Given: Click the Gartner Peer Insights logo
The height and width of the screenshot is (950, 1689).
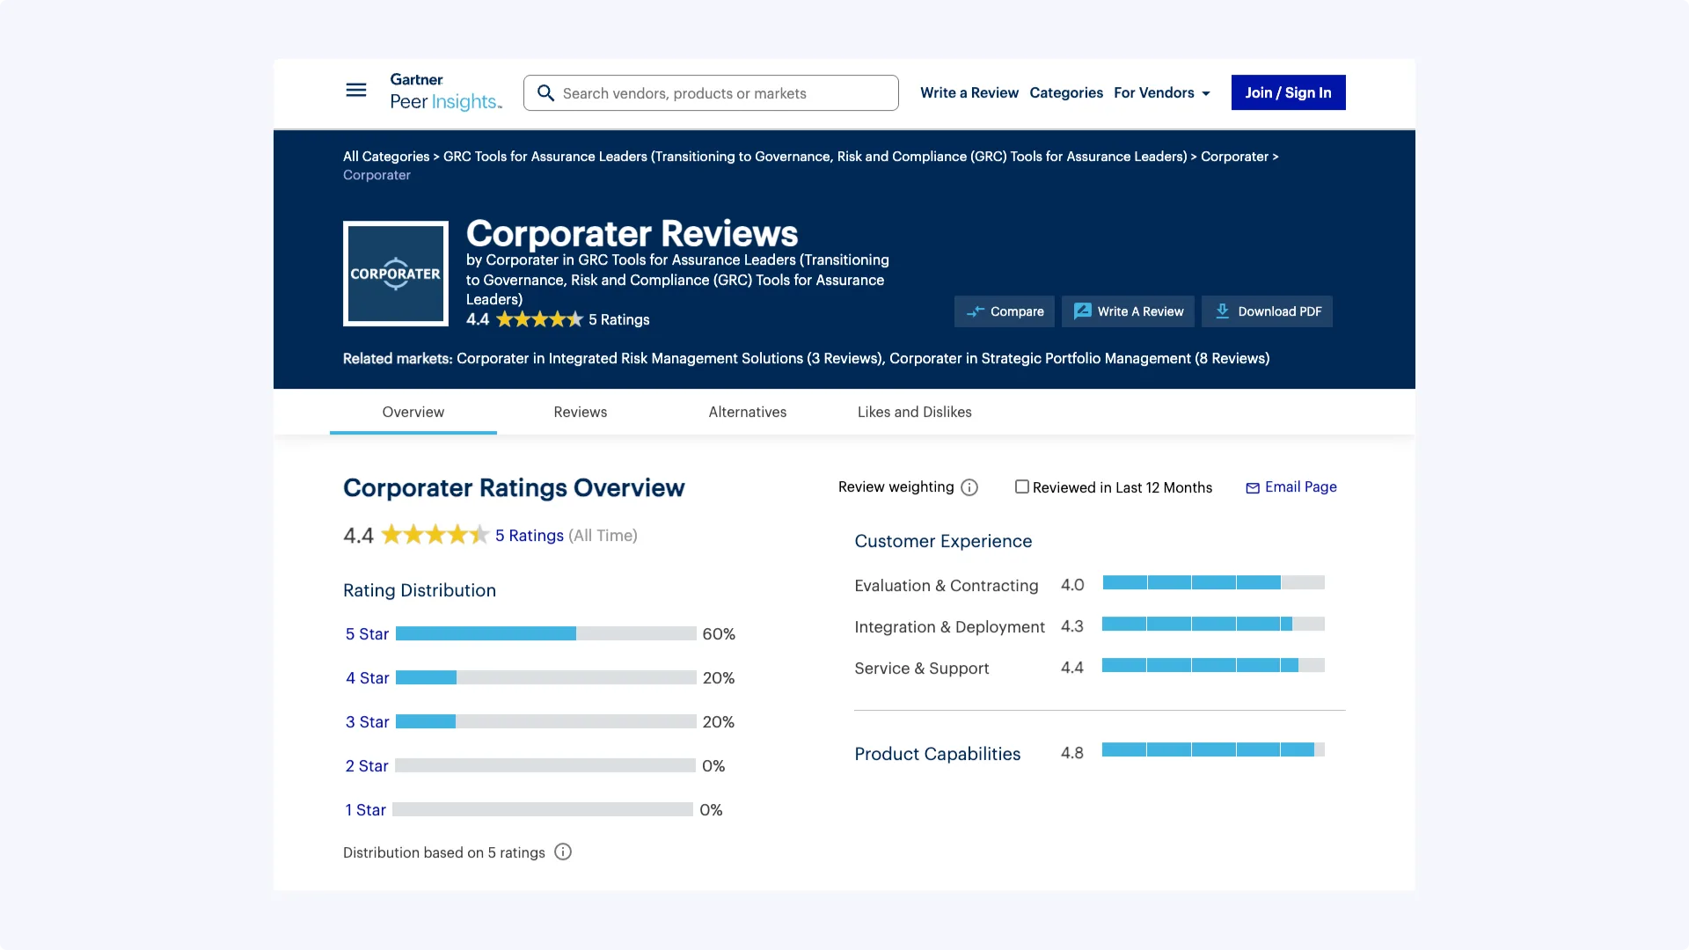Looking at the screenshot, I should tap(446, 92).
